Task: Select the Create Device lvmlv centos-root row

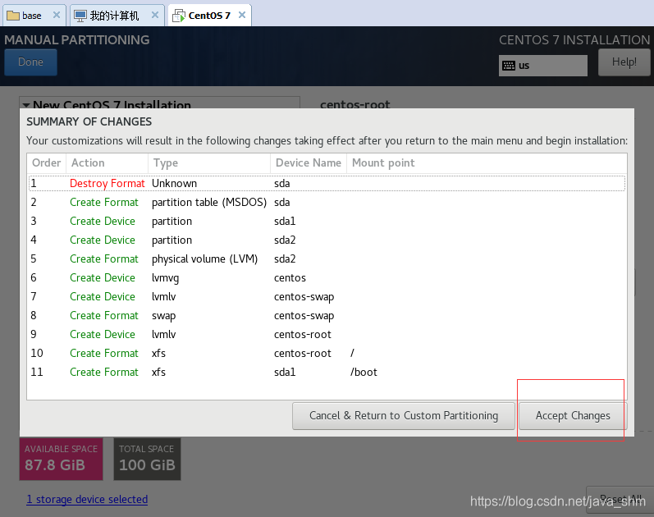Action: coord(327,334)
